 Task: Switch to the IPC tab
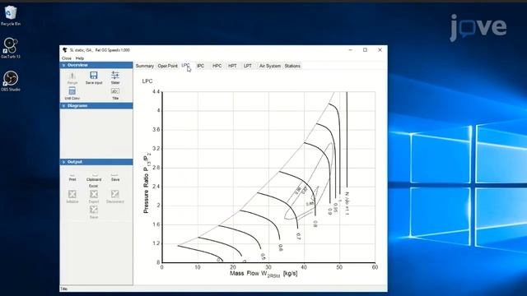(x=201, y=66)
